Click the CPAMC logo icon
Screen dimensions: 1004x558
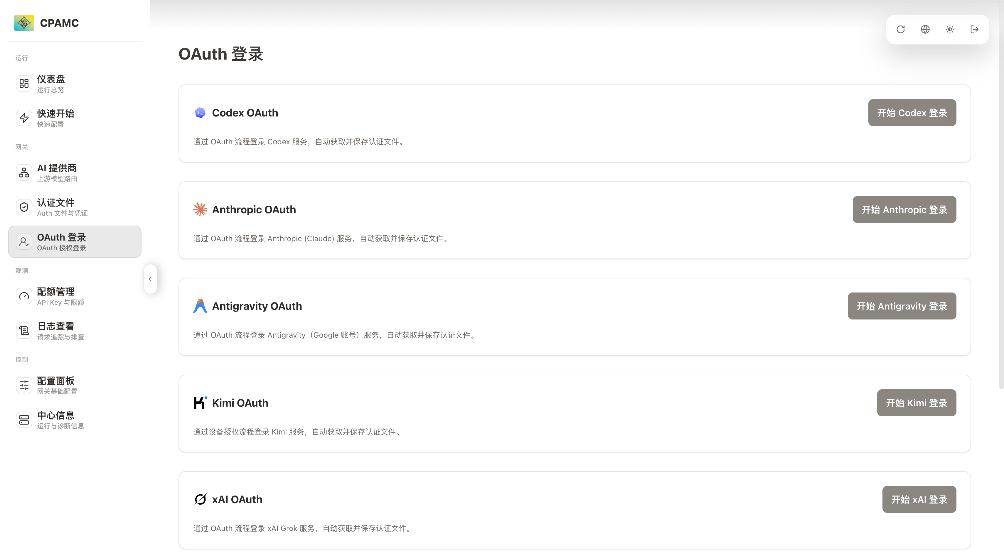click(24, 23)
